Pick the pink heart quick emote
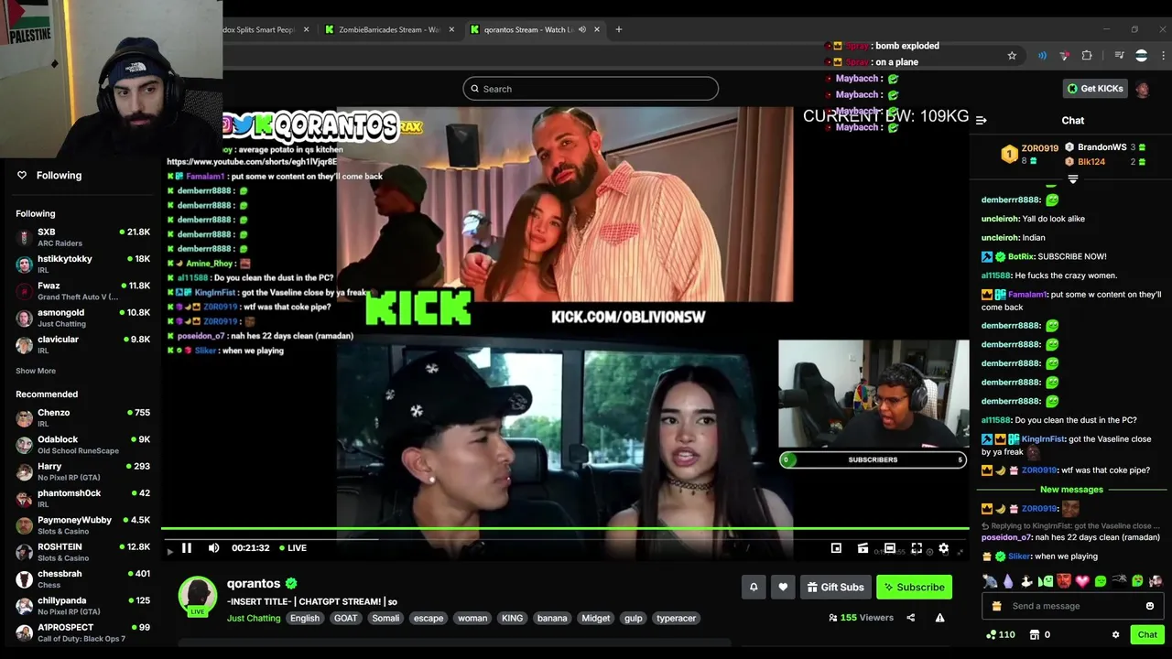Image resolution: width=1172 pixels, height=659 pixels. tap(1082, 581)
